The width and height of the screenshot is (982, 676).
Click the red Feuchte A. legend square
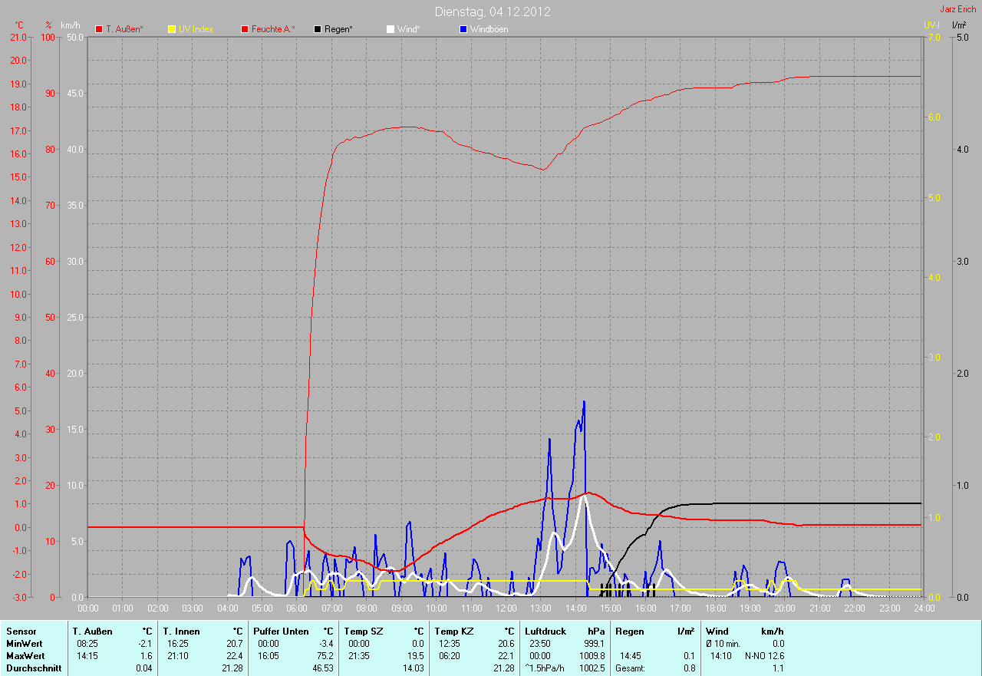245,29
